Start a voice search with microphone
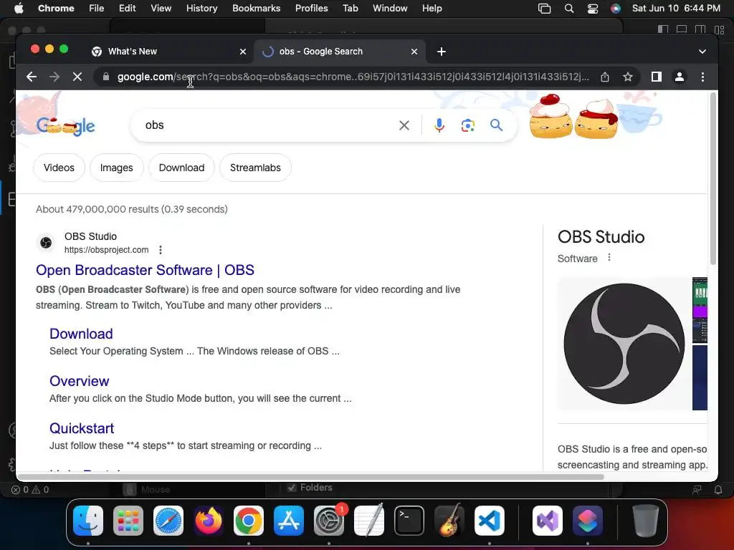 click(x=439, y=125)
